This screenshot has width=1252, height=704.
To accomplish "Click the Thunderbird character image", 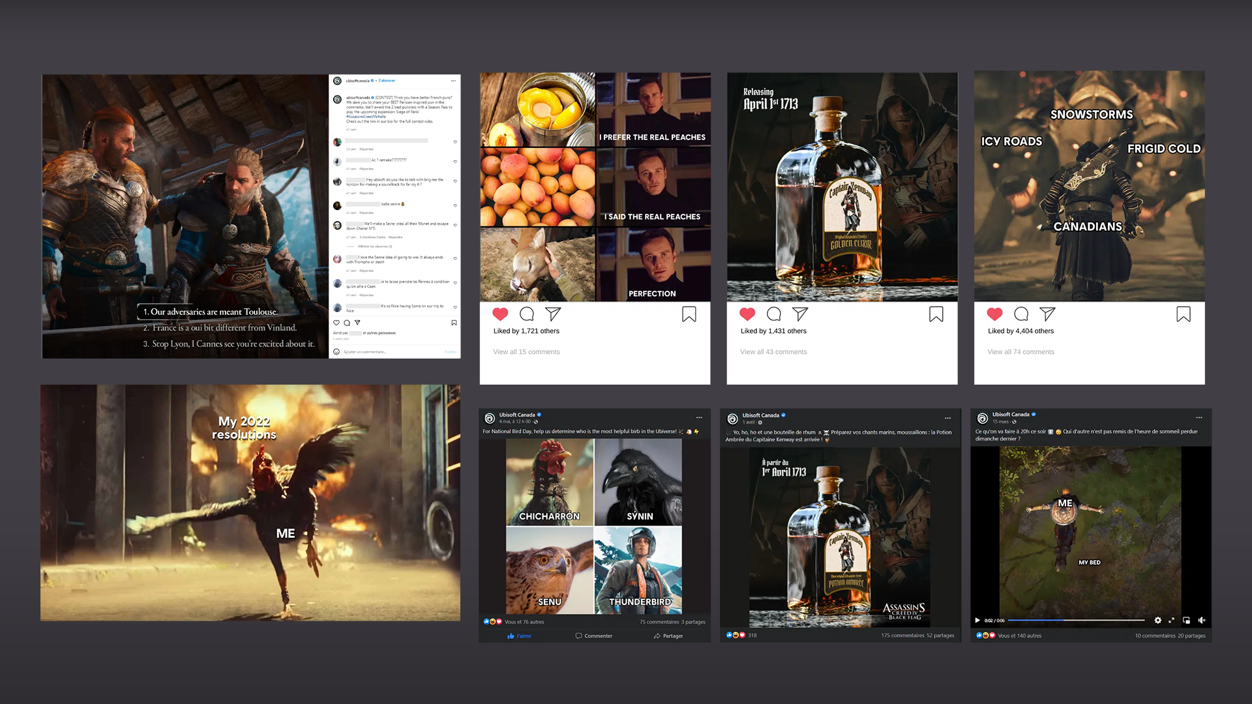I will point(638,570).
